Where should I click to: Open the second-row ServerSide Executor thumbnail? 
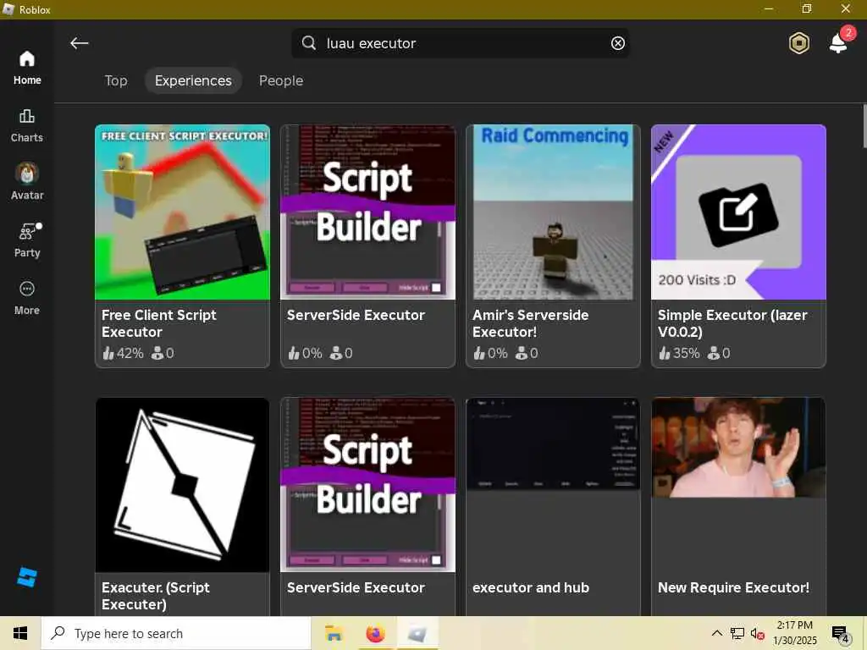click(367, 485)
